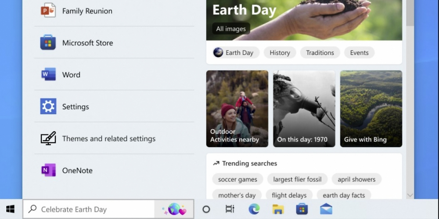Click the Celebrate Earth Day search box
The height and width of the screenshot is (219, 439).
[108, 209]
